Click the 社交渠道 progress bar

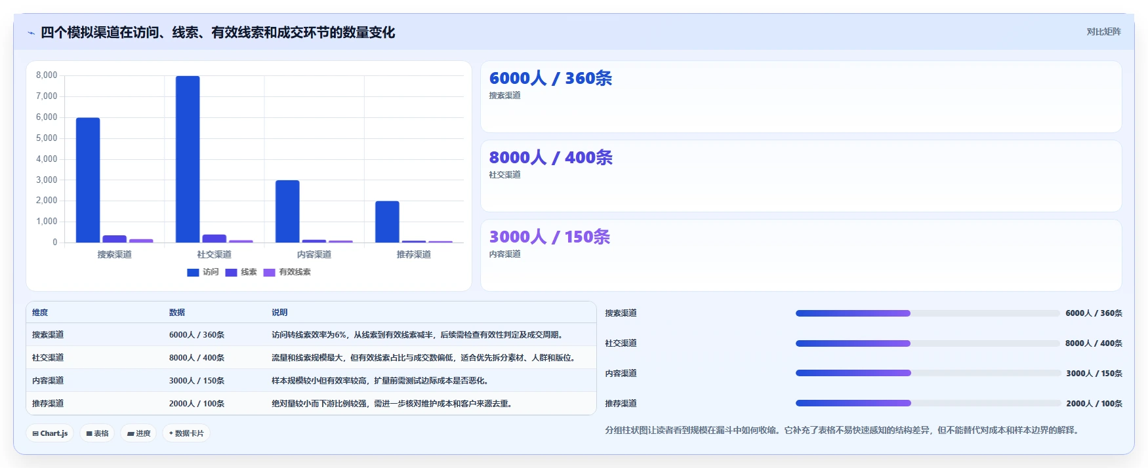pos(928,343)
